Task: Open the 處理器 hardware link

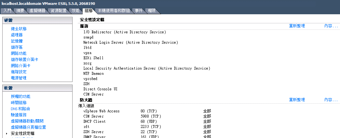Action: (x=17, y=35)
